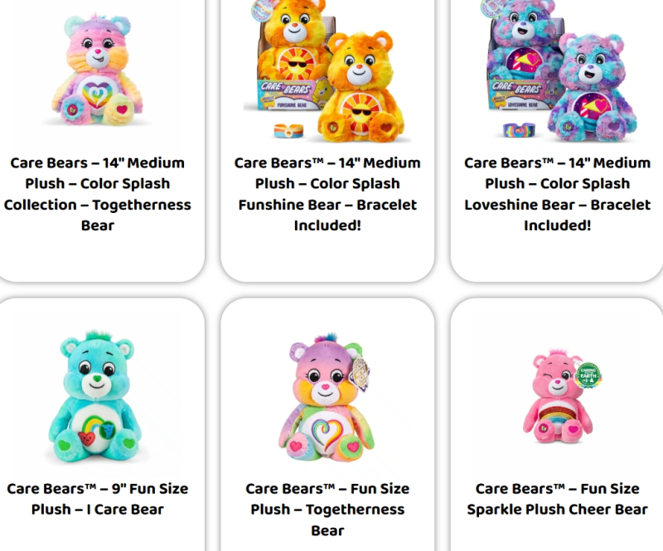
Task: Click the hang tag on Togetherness Bear's ear
Action: (361, 373)
